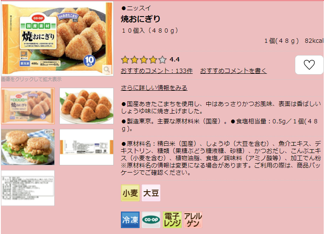Click the 大豆 soybean allergen badge
325x234 pixels.
click(x=151, y=193)
